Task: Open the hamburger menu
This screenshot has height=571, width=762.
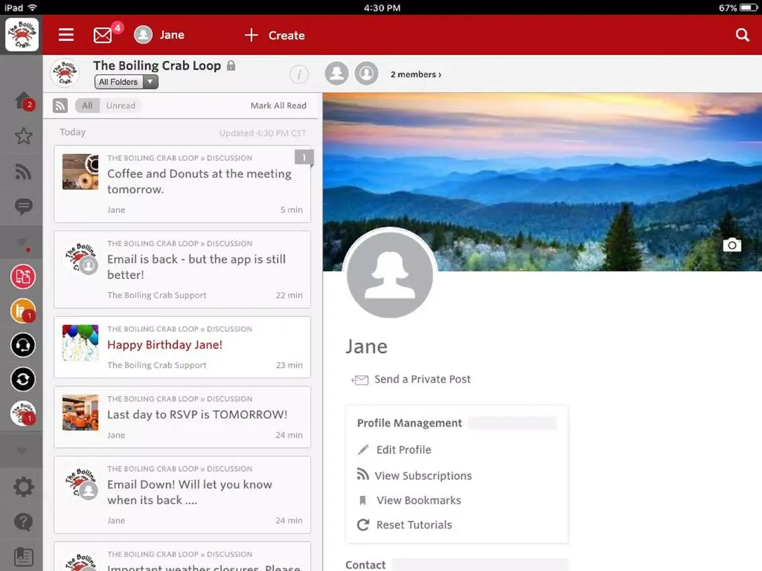Action: [66, 35]
